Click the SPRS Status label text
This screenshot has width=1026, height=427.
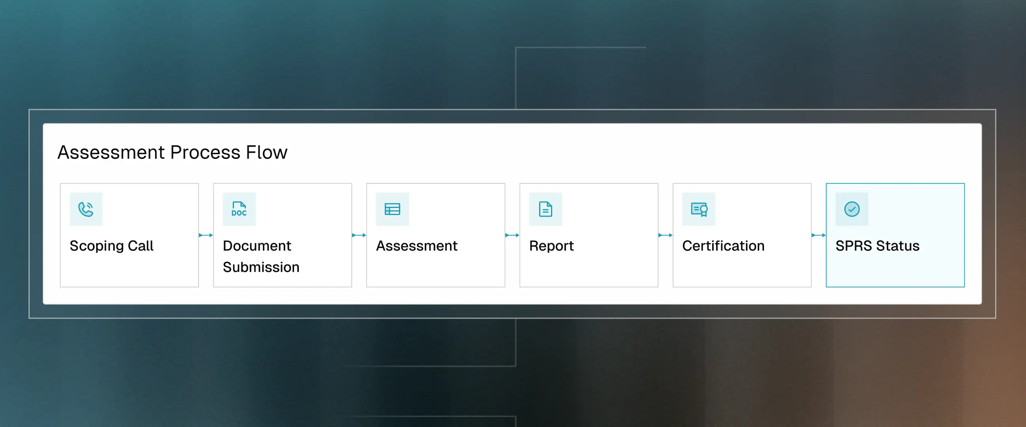click(877, 246)
